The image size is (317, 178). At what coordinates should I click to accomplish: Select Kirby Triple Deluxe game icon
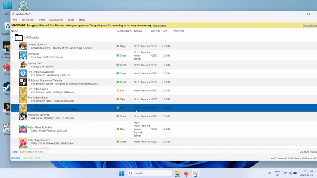[23, 142]
